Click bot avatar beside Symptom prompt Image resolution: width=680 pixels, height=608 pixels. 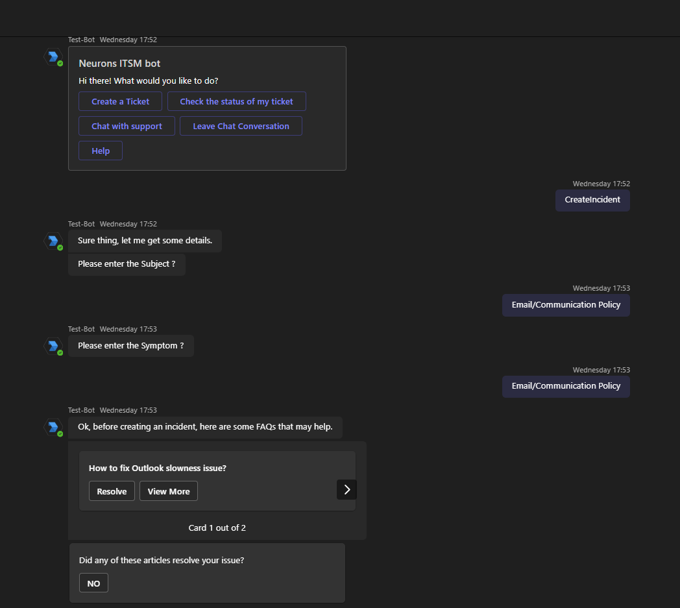click(x=53, y=347)
